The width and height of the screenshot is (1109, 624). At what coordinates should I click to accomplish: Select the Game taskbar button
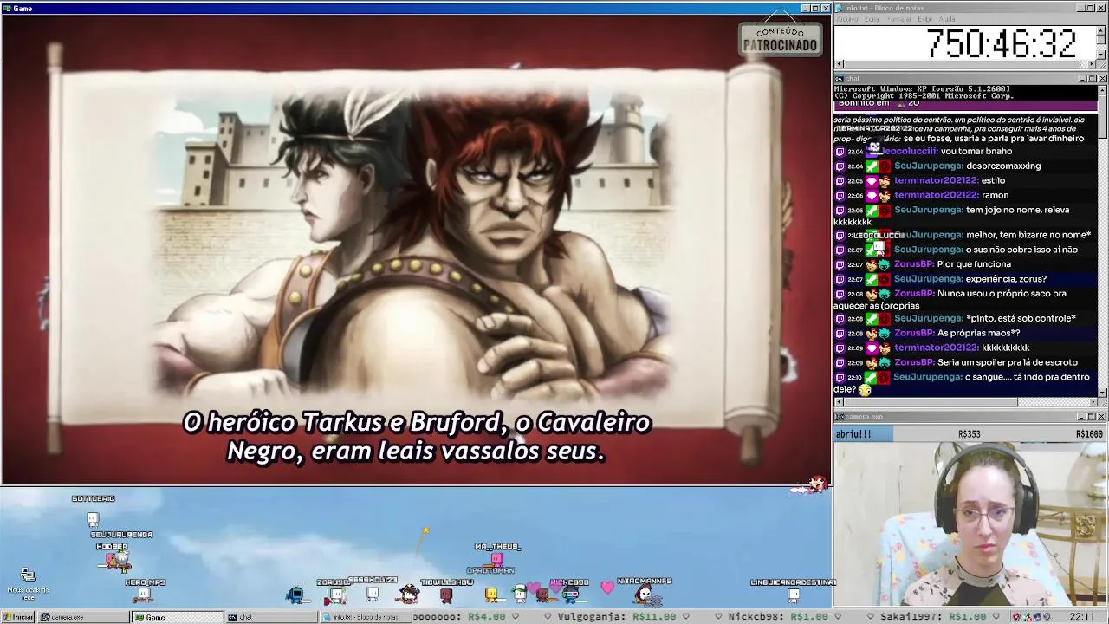177,617
